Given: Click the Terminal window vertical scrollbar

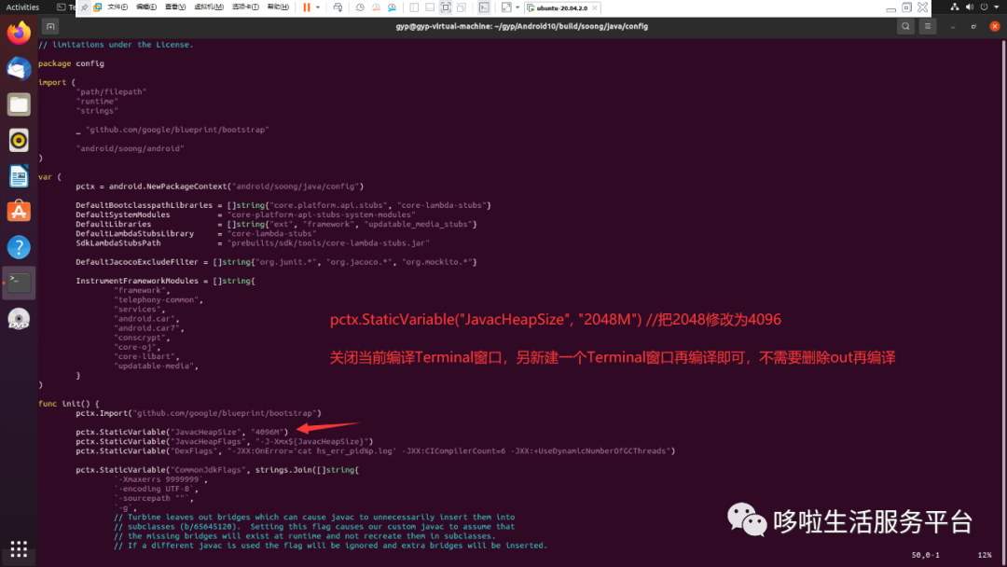Looking at the screenshot, I should [x=1003, y=301].
